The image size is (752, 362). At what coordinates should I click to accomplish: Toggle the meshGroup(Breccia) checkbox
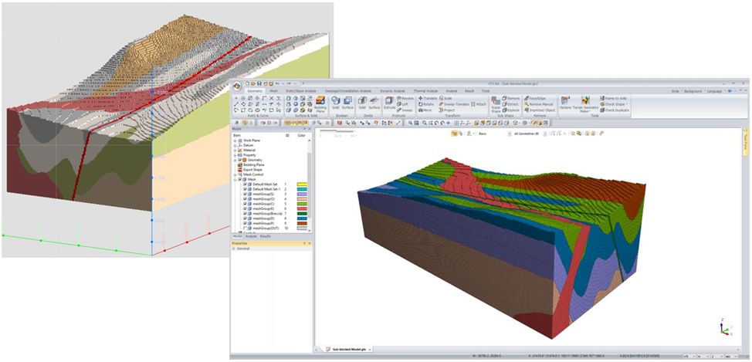[x=245, y=212]
